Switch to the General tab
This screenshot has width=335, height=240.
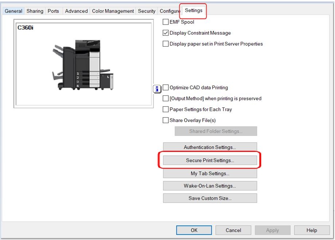pos(13,11)
